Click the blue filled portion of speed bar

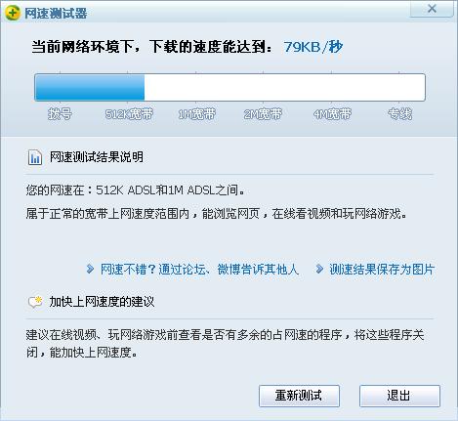pyautogui.click(x=90, y=87)
